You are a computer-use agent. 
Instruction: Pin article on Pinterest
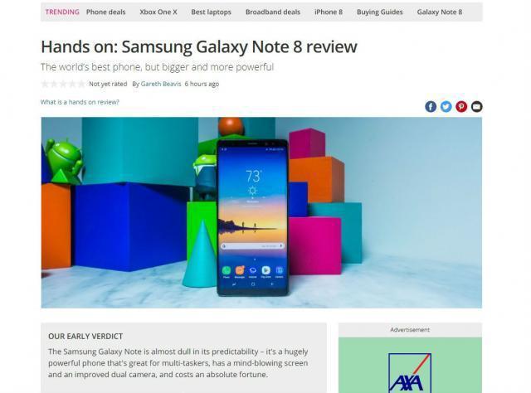click(x=461, y=107)
